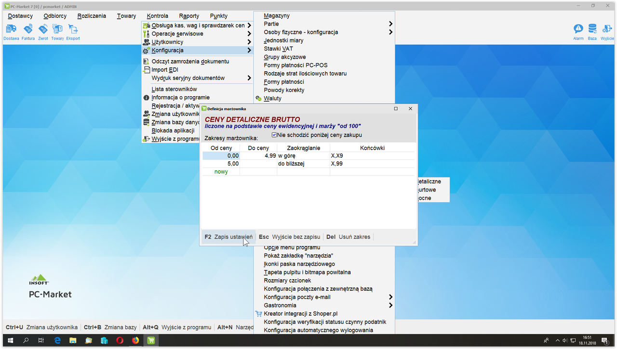617x349 pixels.
Task: Click F2 Zapis ustawień button
Action: (228, 237)
